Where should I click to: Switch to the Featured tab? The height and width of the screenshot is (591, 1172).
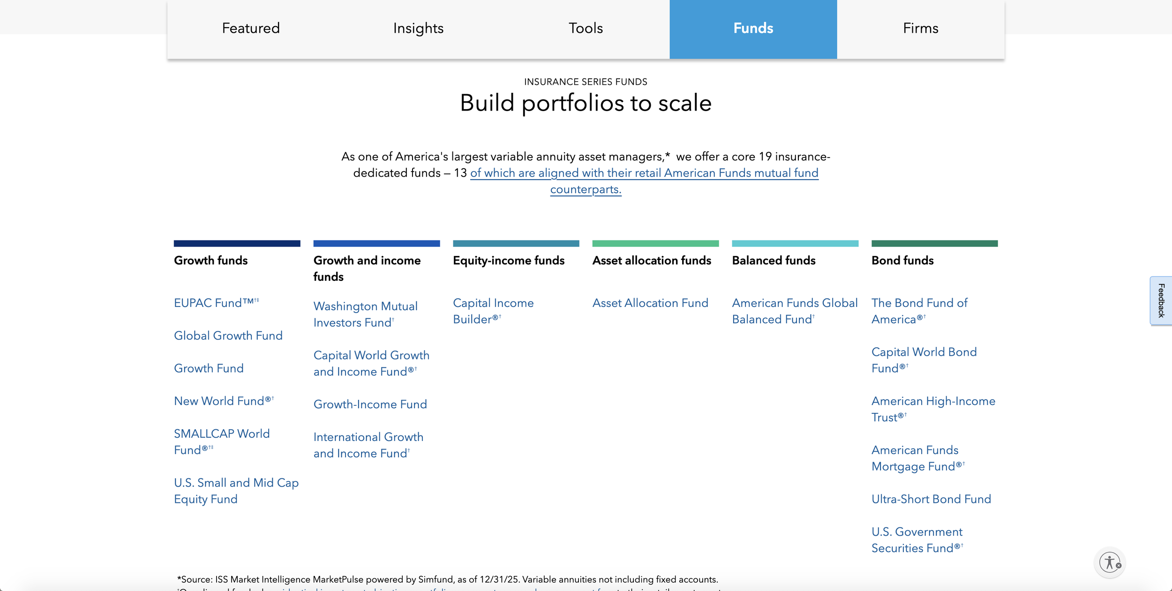click(x=251, y=29)
